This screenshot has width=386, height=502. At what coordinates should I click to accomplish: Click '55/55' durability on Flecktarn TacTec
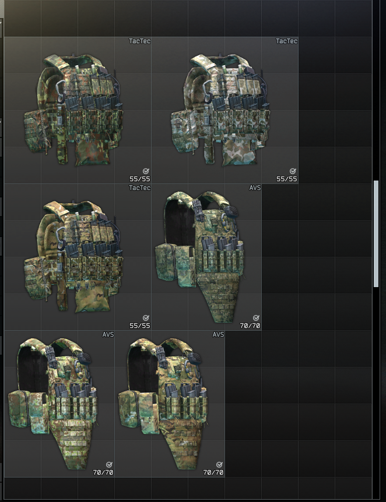coord(140,179)
